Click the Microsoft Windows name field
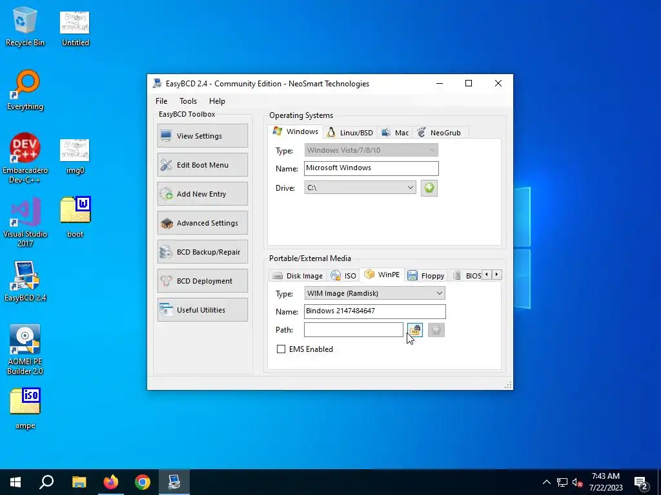 [x=371, y=168]
